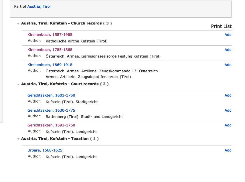Image resolution: width=245 pixels, height=182 pixels.
Task: Open Urbare, 1568-1625 record
Action: [45, 150]
